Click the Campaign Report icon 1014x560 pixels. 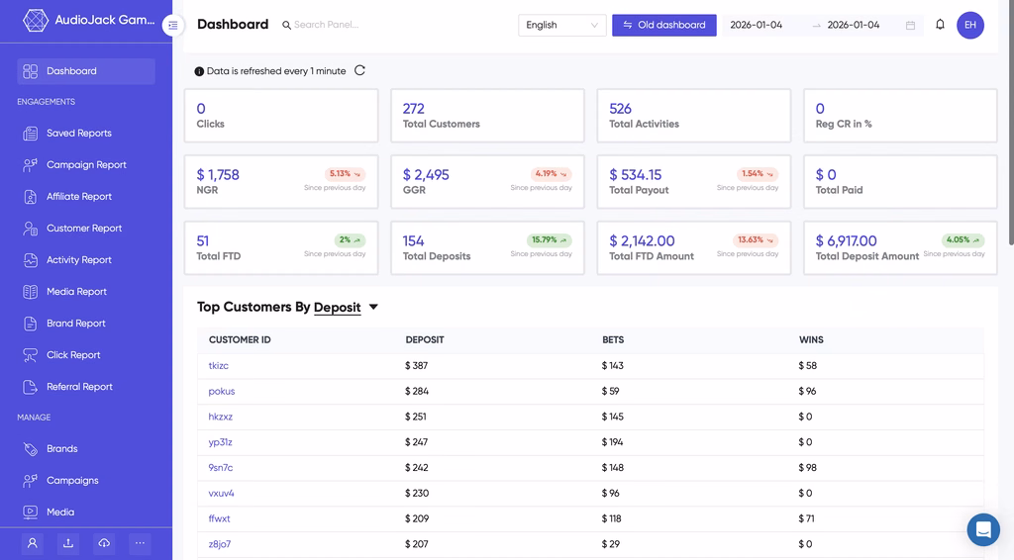(31, 164)
